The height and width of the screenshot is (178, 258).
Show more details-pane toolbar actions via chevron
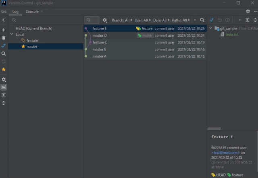(240, 20)
